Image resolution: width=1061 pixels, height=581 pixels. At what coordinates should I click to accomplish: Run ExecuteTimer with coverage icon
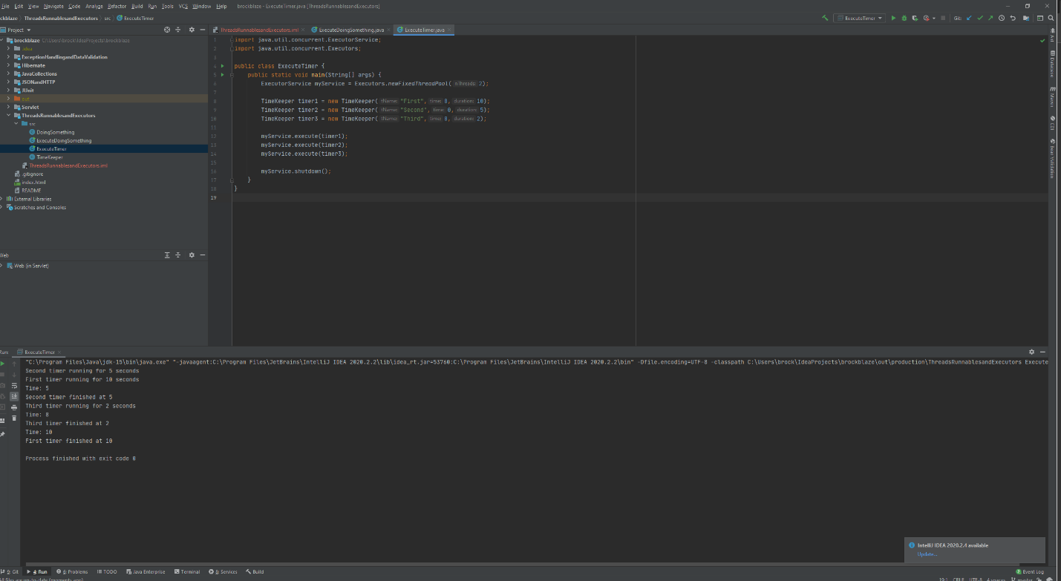point(914,18)
